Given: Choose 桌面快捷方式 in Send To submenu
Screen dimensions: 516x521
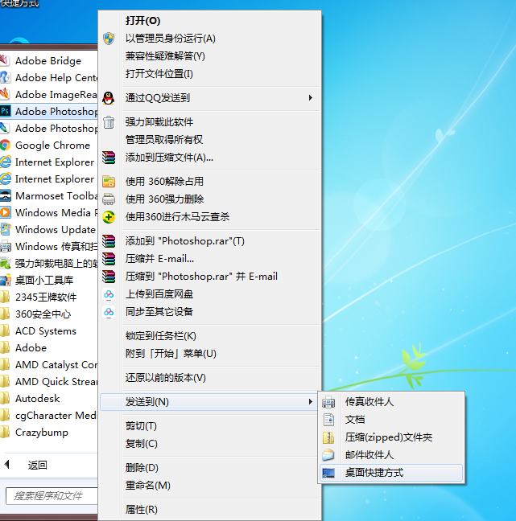Looking at the screenshot, I should coord(391,473).
